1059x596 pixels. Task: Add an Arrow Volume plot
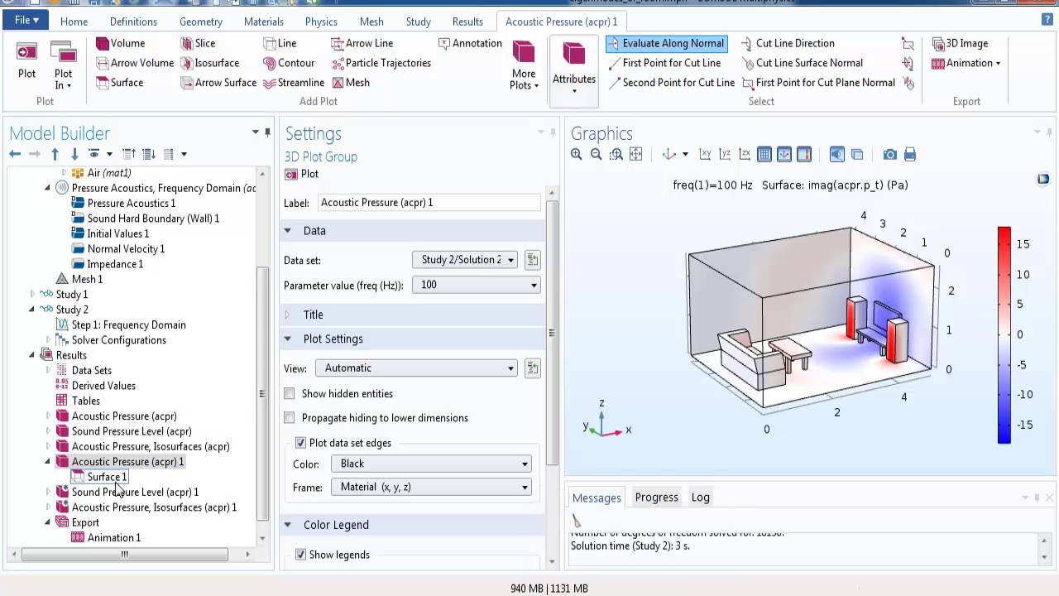[x=134, y=63]
